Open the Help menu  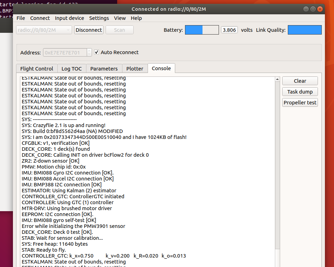coord(136,18)
